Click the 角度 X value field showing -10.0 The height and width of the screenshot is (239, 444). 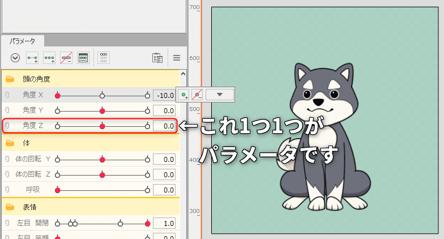(164, 95)
